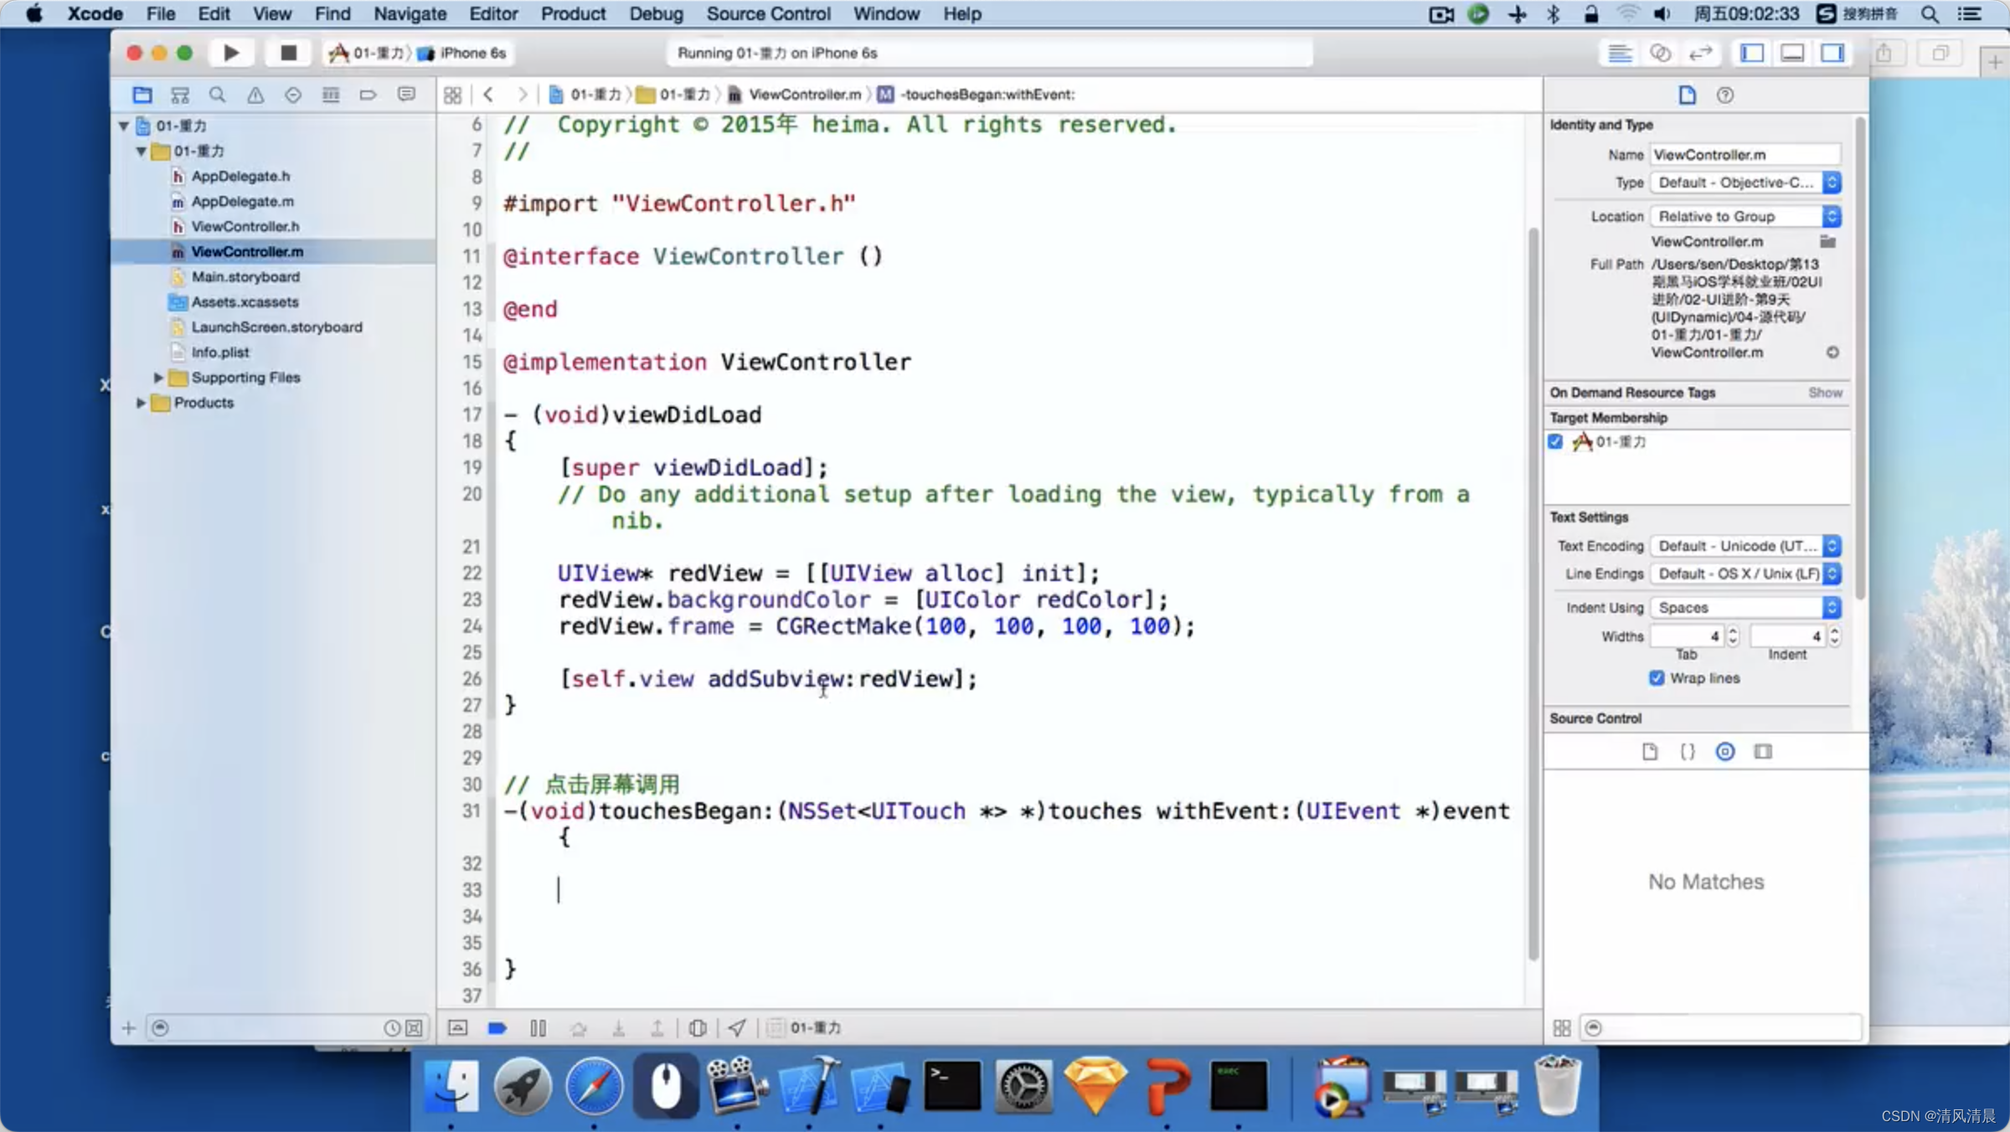Image resolution: width=2010 pixels, height=1132 pixels.
Task: Open the Find navigator search icon
Action: point(217,95)
